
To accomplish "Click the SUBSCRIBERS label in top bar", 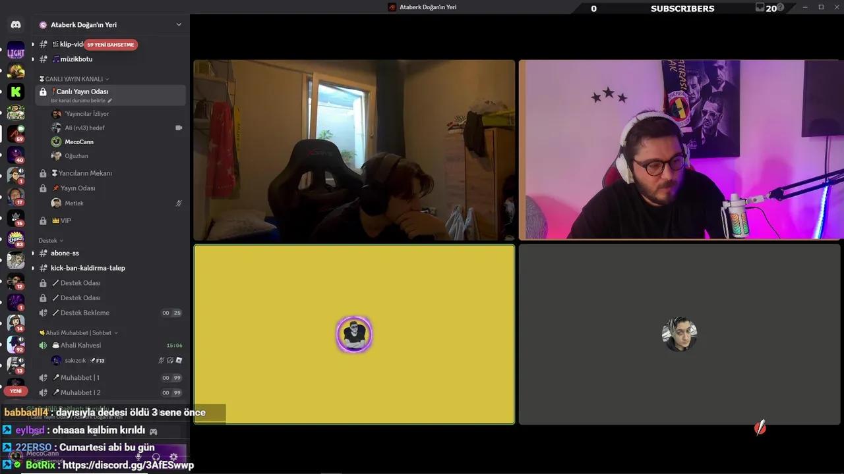I will [x=682, y=9].
